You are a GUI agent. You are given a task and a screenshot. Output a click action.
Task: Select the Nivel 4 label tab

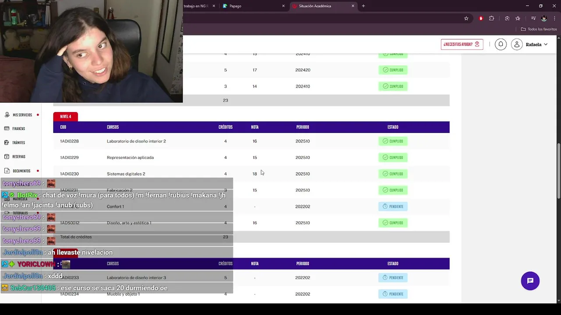66,117
